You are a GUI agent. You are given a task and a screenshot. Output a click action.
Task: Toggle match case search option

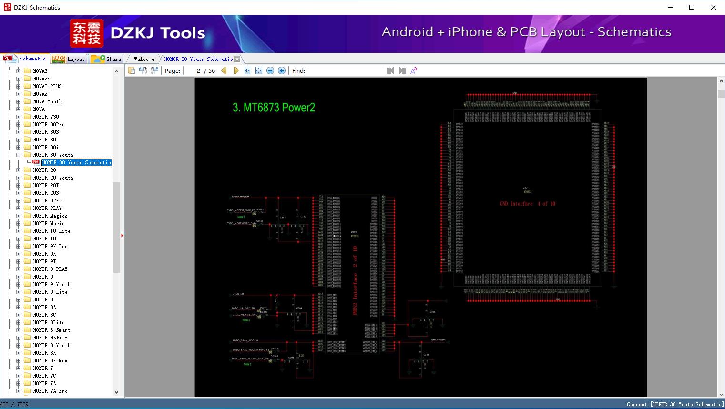point(414,70)
